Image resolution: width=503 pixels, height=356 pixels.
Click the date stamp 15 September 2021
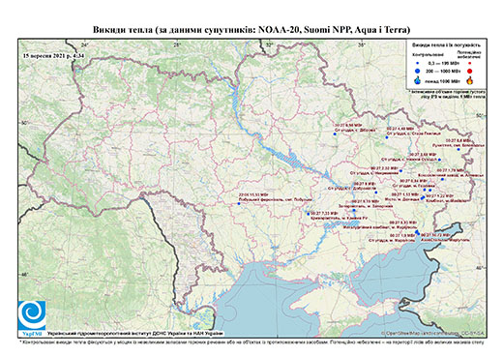tap(53, 55)
